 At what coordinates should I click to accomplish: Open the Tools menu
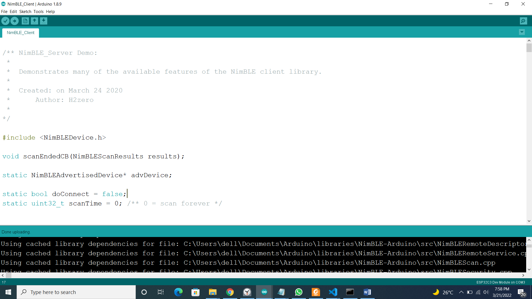pyautogui.click(x=39, y=12)
